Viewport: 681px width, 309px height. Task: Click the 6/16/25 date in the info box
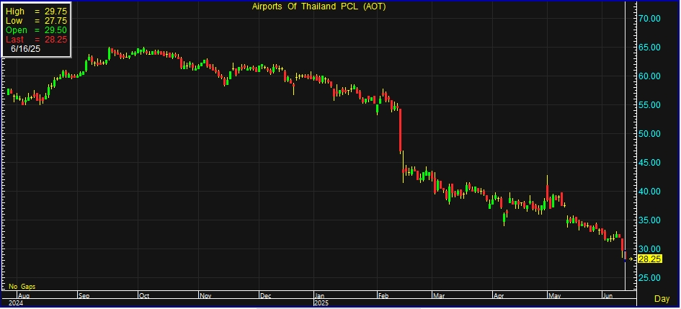coord(26,49)
